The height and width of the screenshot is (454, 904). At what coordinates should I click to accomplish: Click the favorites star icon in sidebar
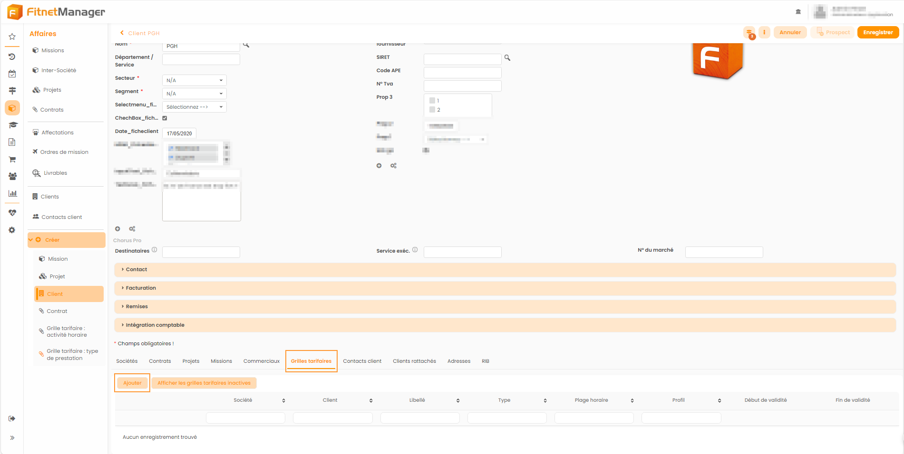pos(12,37)
